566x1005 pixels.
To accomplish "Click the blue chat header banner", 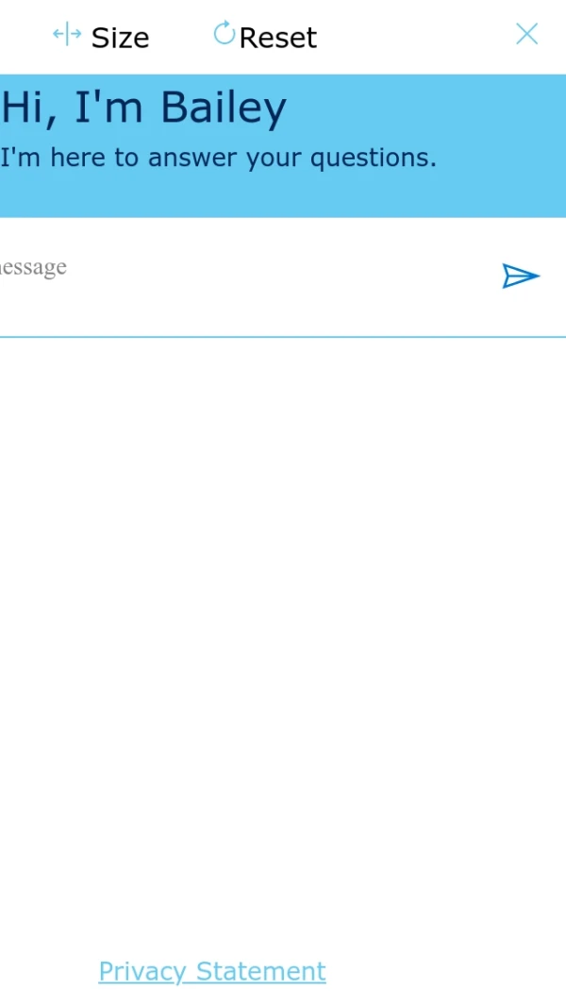I will point(283,145).
